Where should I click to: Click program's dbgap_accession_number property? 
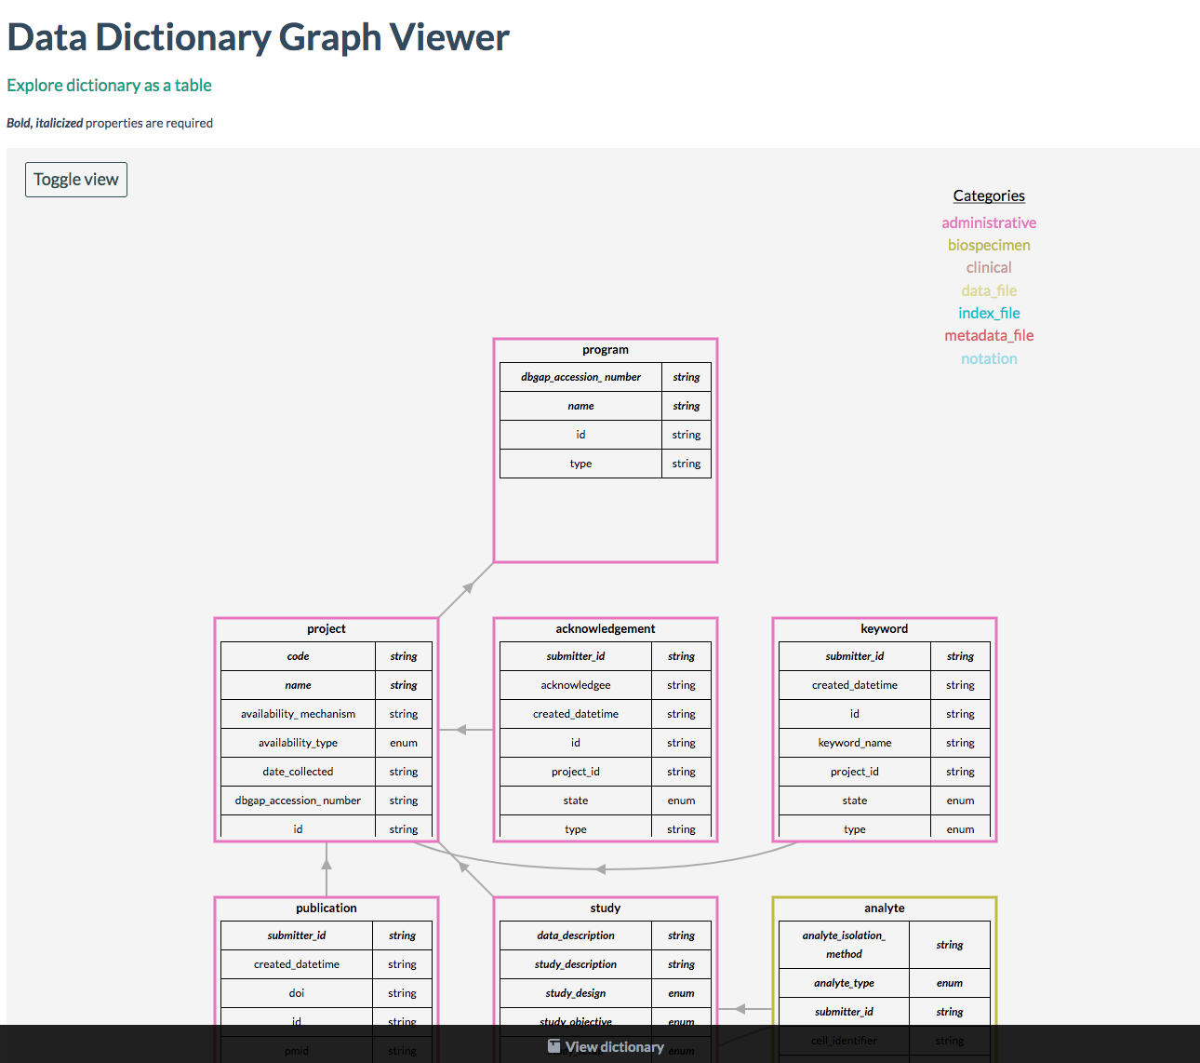580,377
